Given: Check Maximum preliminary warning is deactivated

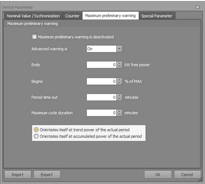Looking at the screenshot, I should [34, 37].
